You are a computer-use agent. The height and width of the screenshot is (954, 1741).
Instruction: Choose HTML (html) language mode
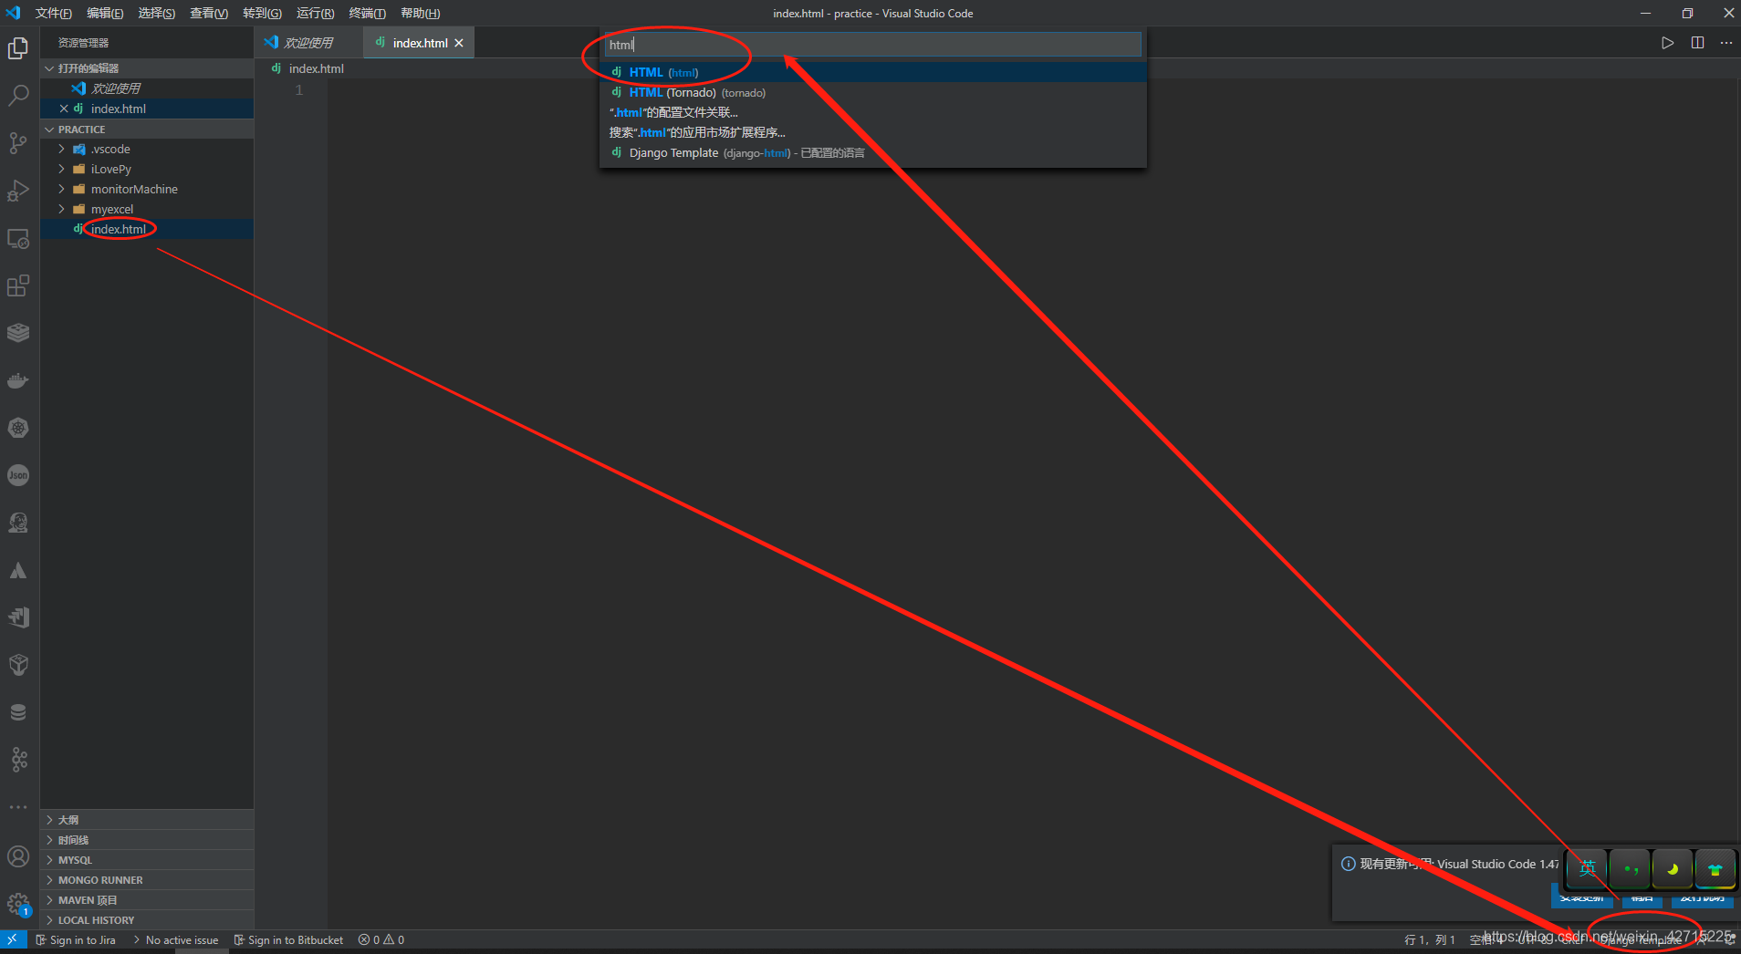(x=873, y=72)
